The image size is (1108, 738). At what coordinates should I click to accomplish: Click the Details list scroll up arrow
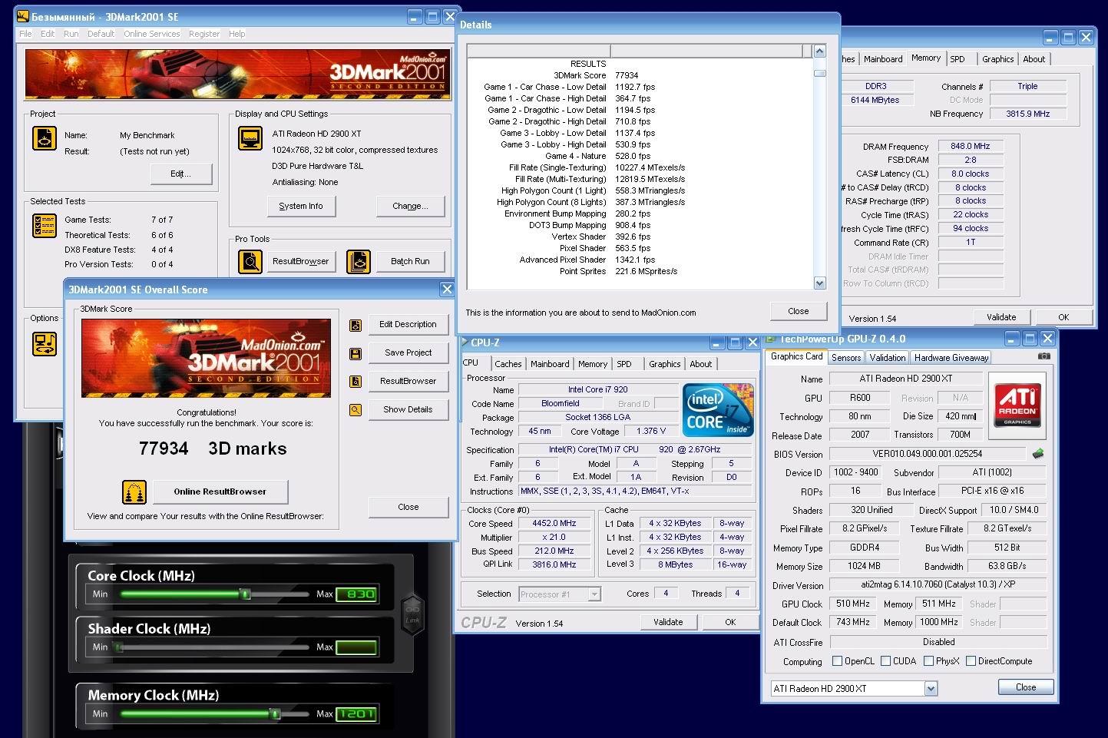point(819,51)
